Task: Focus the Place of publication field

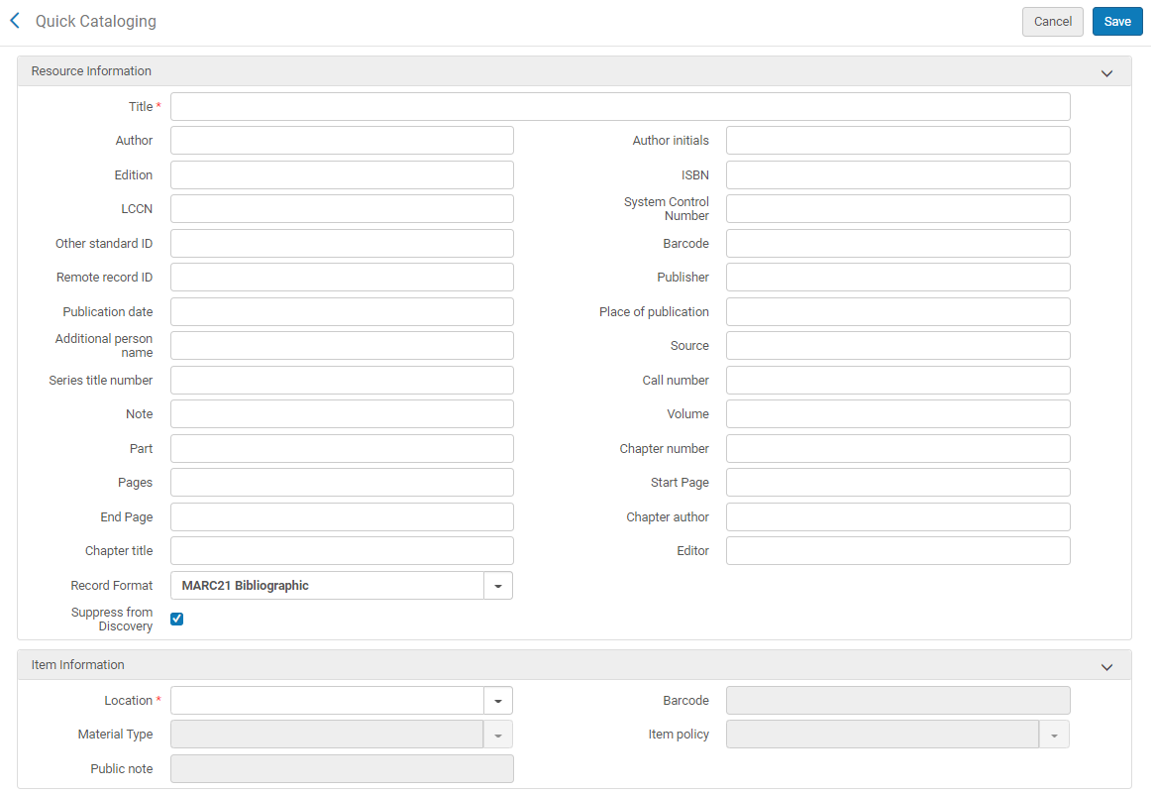Action: pyautogui.click(x=897, y=312)
